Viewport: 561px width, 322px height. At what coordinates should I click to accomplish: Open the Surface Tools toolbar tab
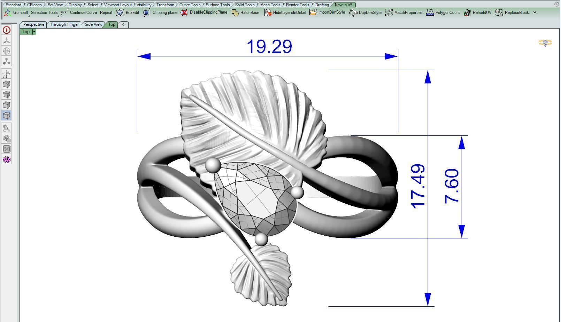pos(218,5)
